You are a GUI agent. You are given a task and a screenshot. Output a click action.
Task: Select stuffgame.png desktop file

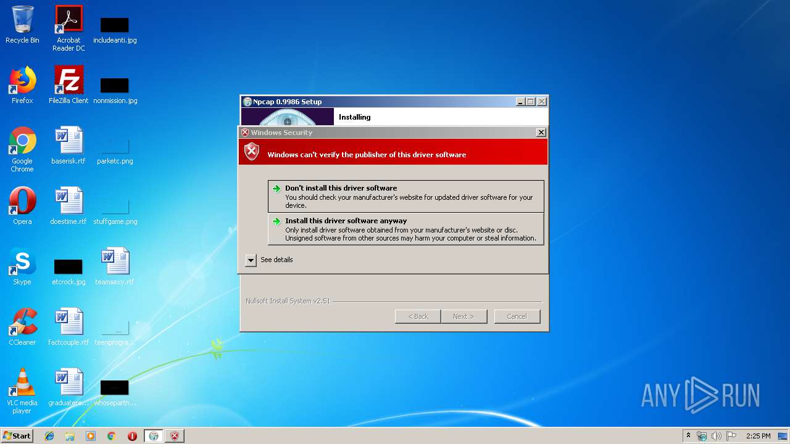(x=115, y=212)
